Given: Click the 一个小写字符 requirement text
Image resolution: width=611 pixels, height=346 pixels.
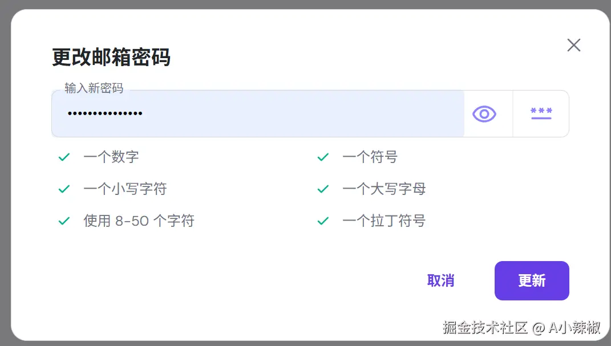Looking at the screenshot, I should click(125, 189).
